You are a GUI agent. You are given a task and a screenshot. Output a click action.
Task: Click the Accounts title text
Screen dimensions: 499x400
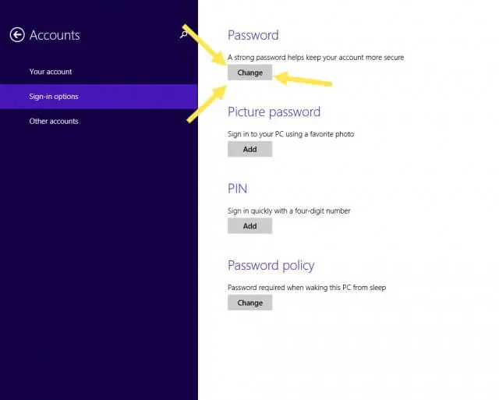55,35
